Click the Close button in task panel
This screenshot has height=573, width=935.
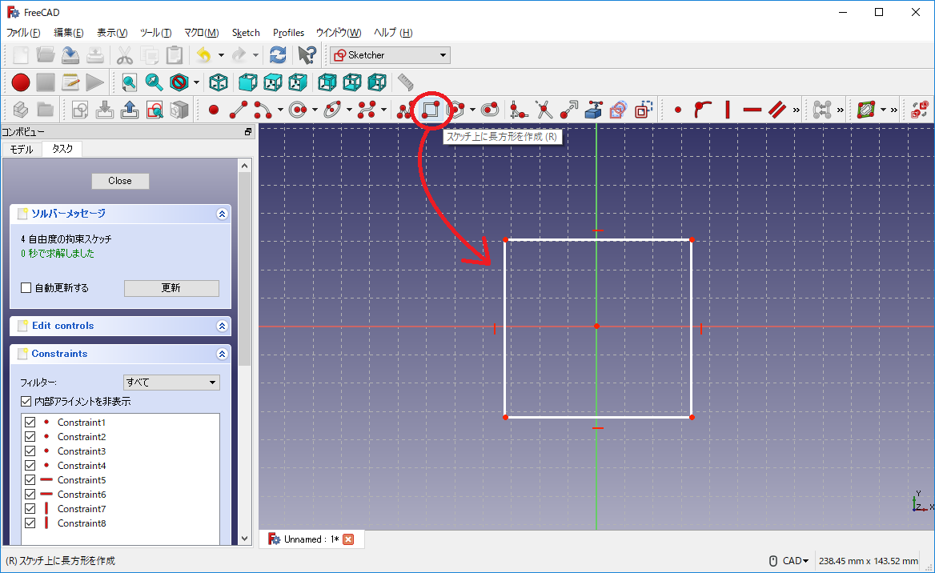[x=120, y=181]
